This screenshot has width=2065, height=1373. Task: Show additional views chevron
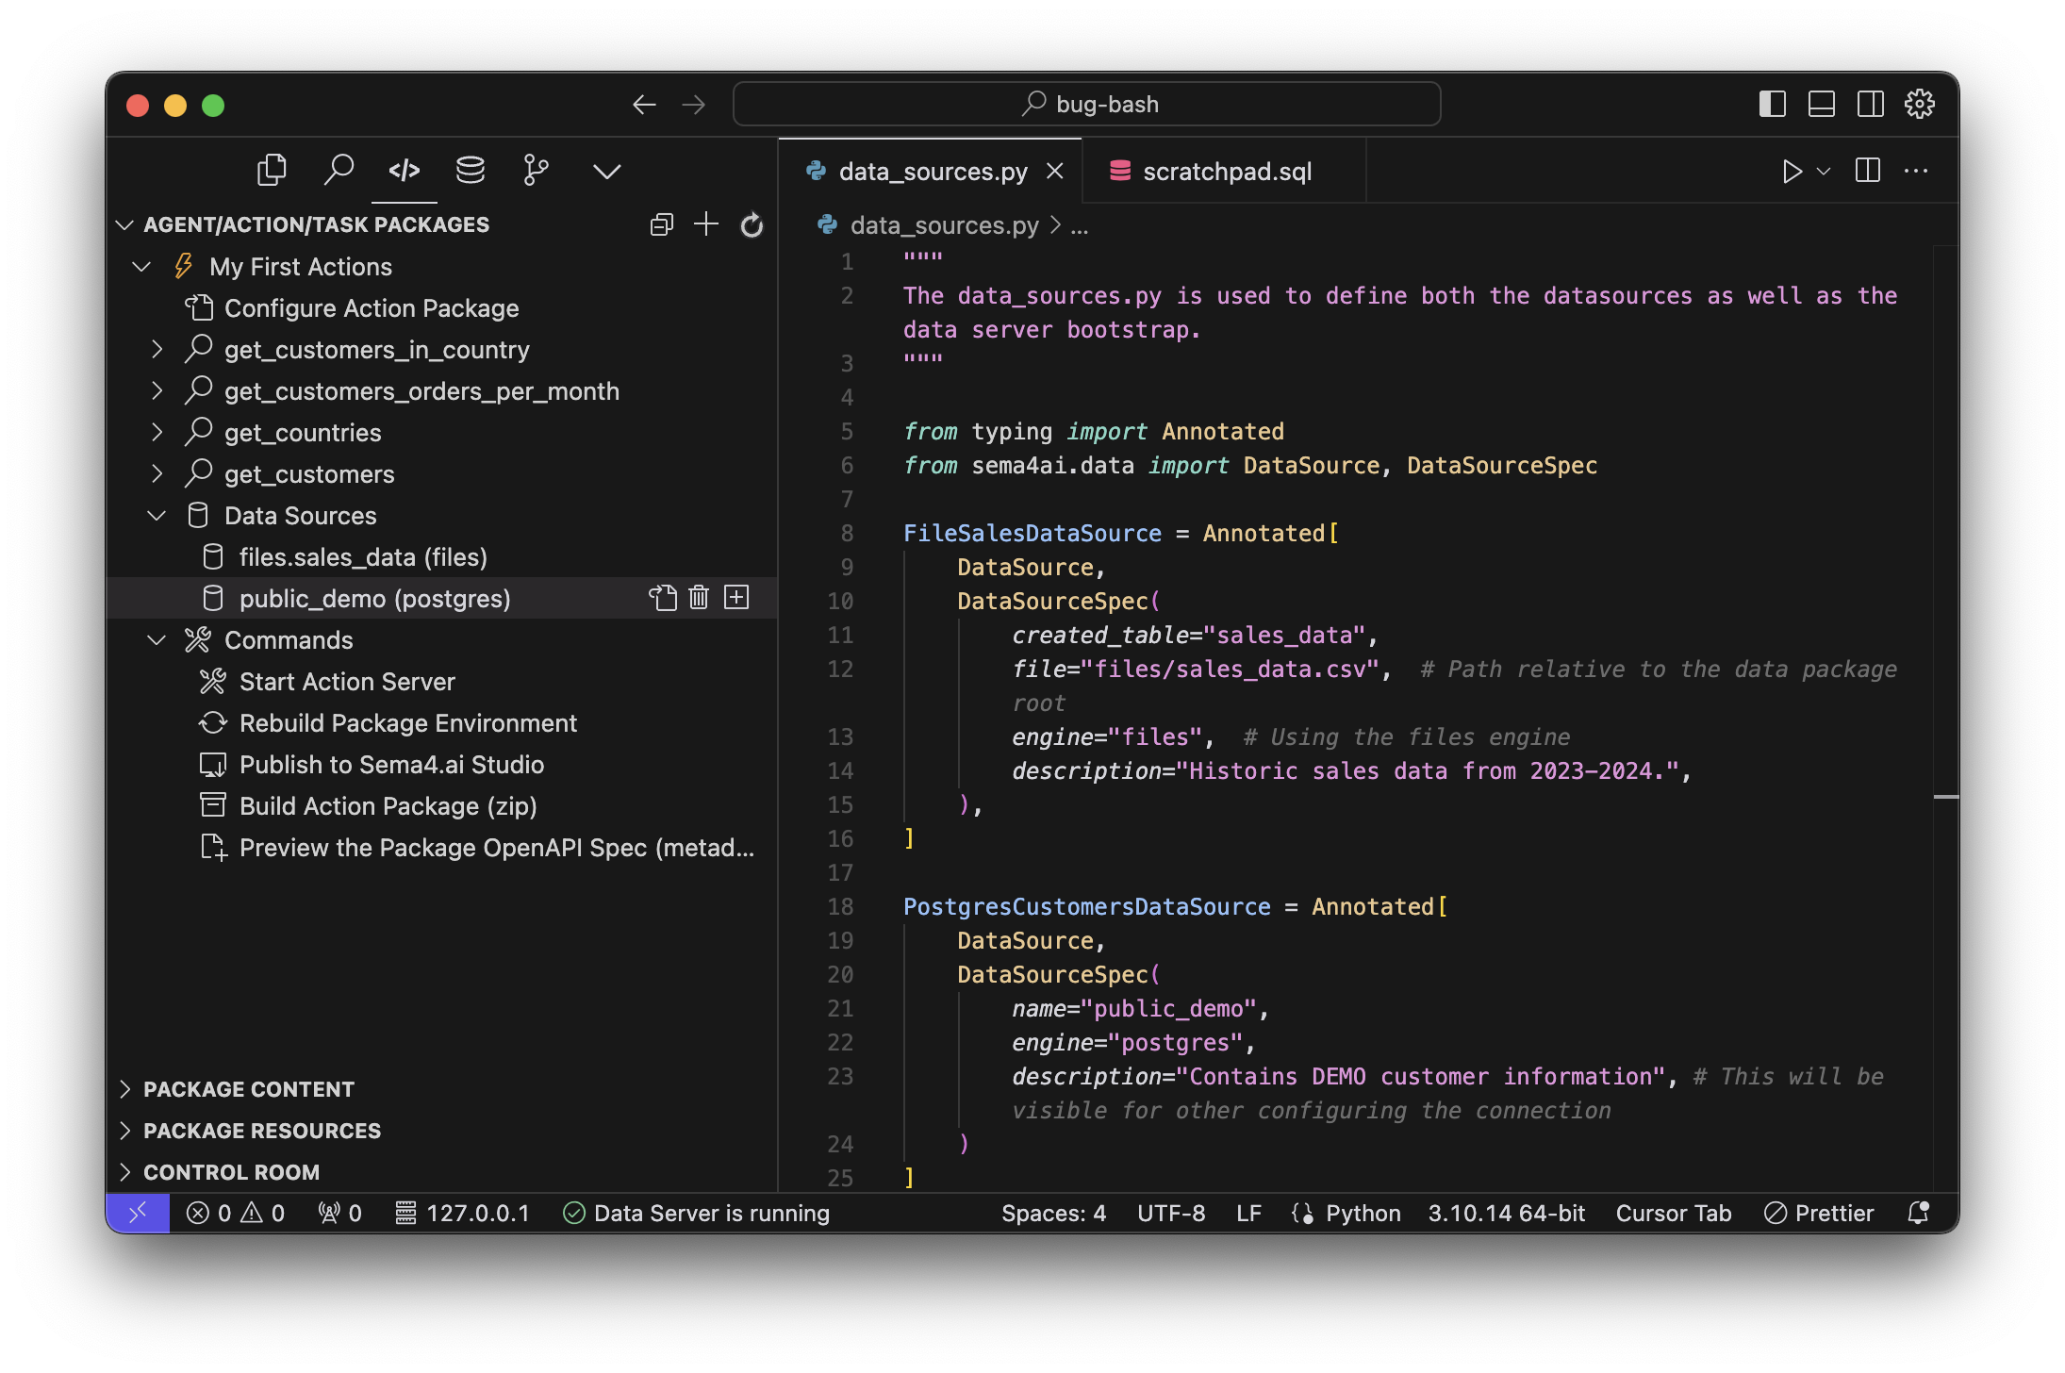(x=606, y=171)
